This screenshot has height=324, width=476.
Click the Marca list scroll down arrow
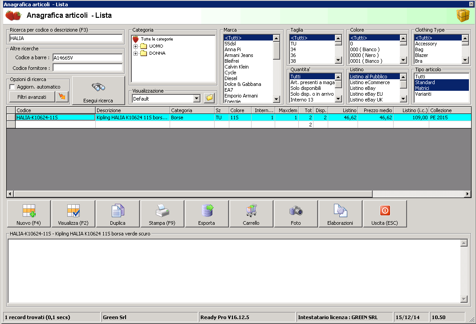tap(276, 99)
